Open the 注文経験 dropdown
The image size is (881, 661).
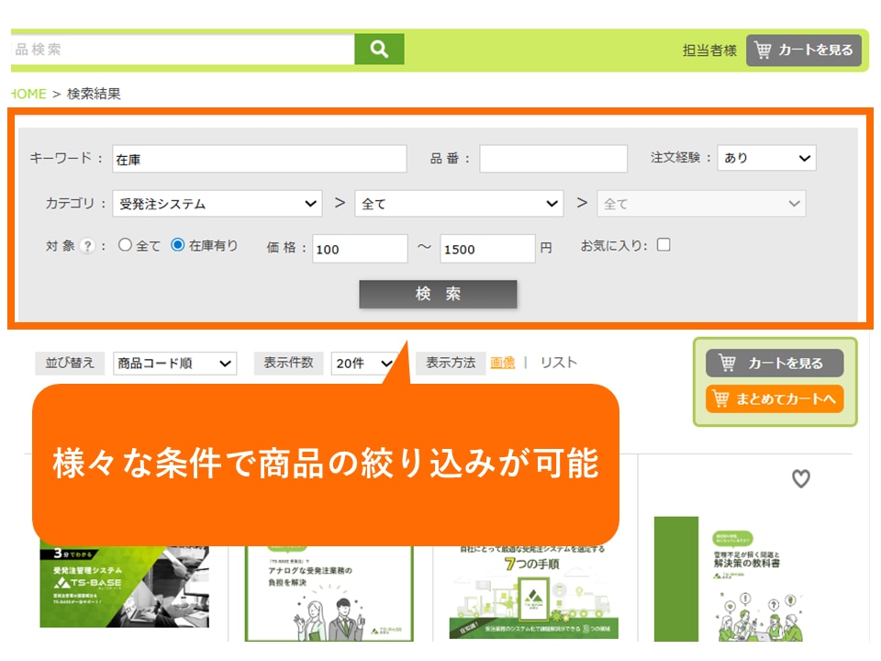coord(766,158)
